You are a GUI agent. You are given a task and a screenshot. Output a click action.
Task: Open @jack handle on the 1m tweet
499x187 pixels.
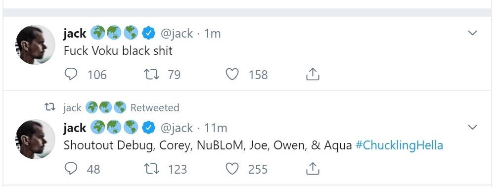point(177,34)
